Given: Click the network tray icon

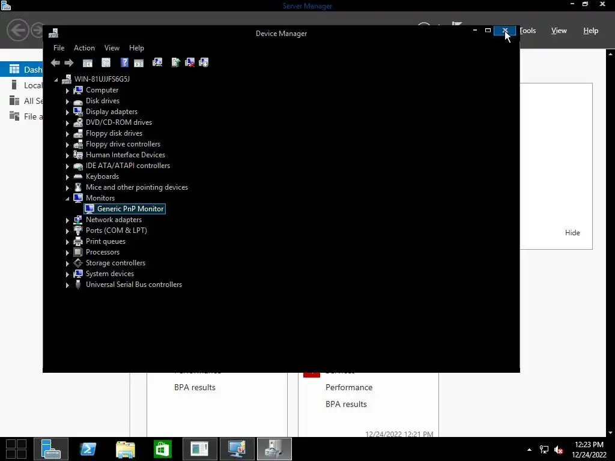Looking at the screenshot, I should pyautogui.click(x=544, y=450).
